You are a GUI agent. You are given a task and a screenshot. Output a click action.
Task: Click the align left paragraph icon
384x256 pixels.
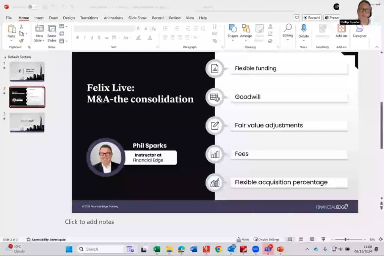165,38
